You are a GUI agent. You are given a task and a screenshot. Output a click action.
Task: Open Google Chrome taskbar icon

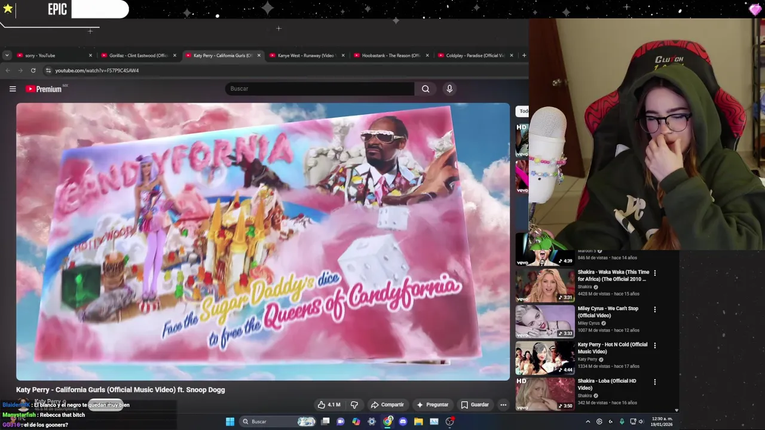[387, 422]
